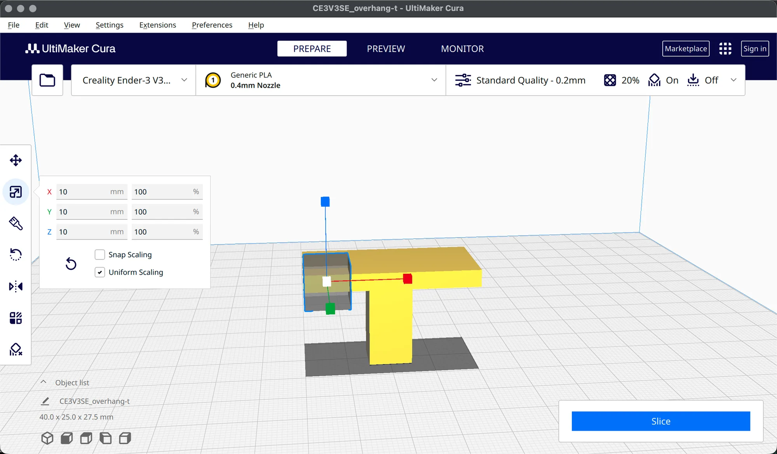Switch to front view cube icon

[x=67, y=438]
